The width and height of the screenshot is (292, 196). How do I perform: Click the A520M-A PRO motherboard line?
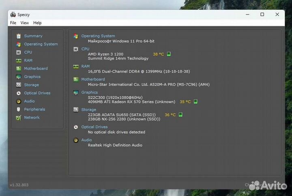pos(148,84)
